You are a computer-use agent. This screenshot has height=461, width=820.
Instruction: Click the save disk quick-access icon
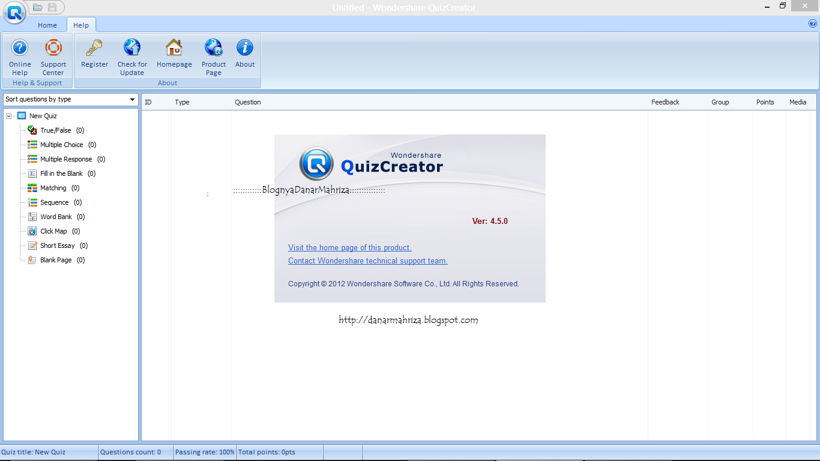[x=52, y=7]
